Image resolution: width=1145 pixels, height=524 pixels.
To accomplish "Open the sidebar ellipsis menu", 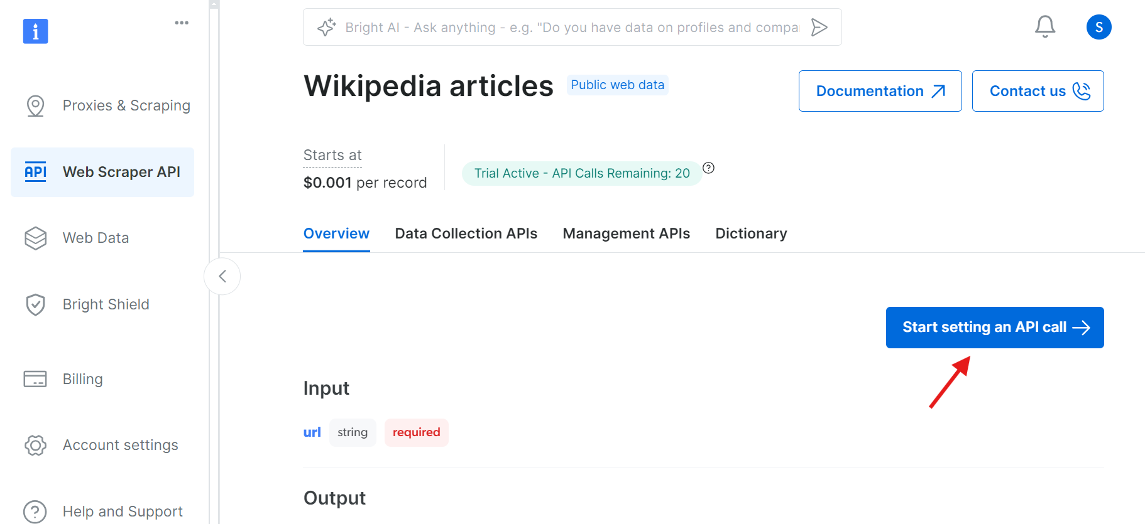I will click(x=182, y=23).
